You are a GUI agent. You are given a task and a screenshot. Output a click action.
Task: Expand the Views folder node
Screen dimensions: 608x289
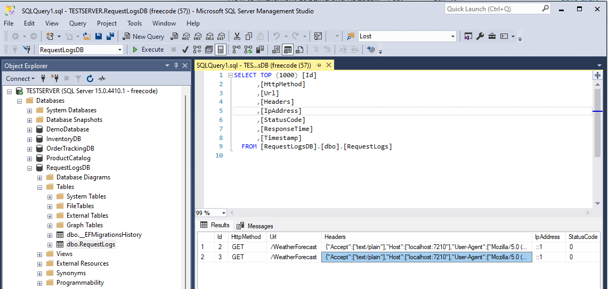point(40,254)
